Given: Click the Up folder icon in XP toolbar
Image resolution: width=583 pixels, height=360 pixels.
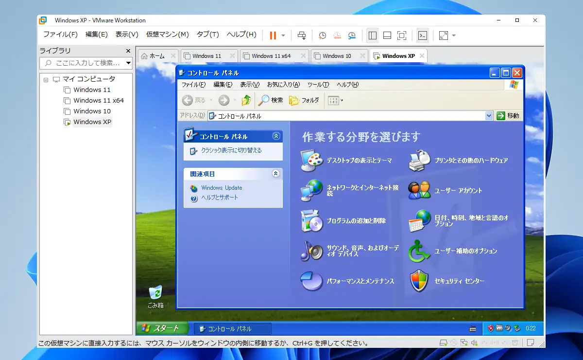Looking at the screenshot, I should 246,100.
